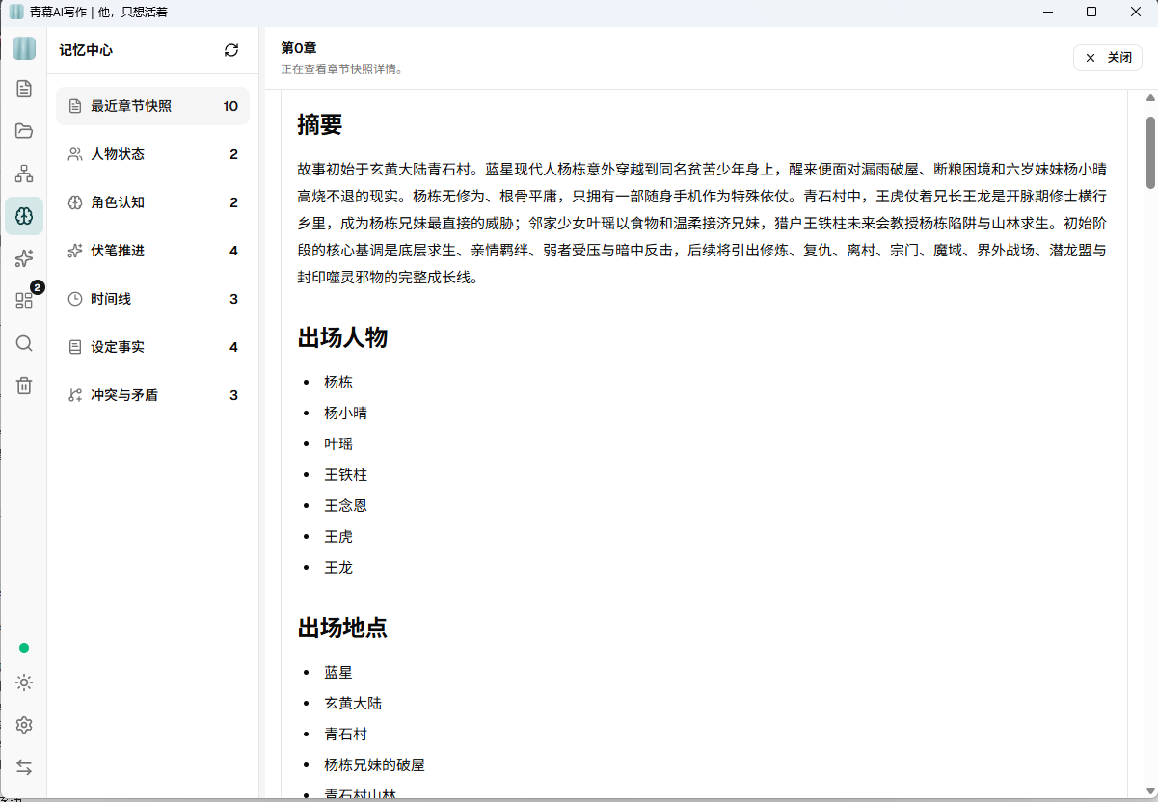Viewport: 1158px width, 802px height.
Task: Open the grid apps icon with badge 2
Action: click(24, 301)
